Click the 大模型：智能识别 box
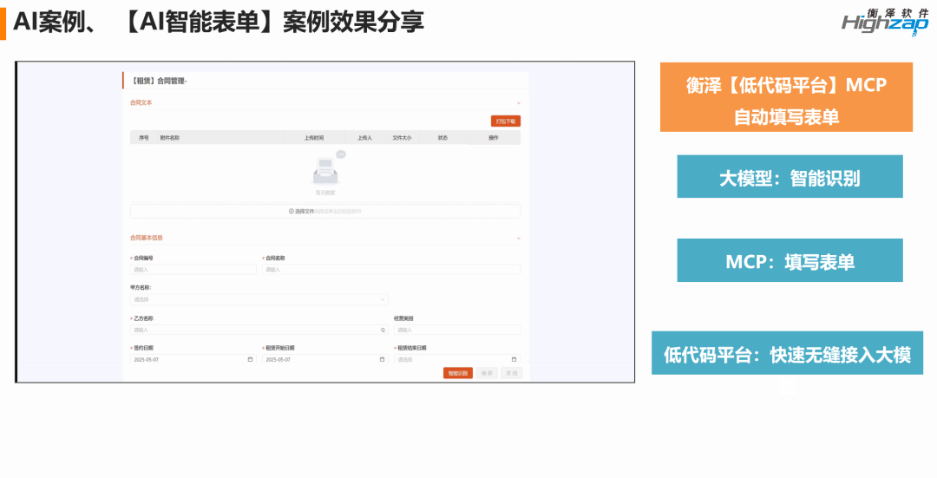937x478 pixels. 790,177
